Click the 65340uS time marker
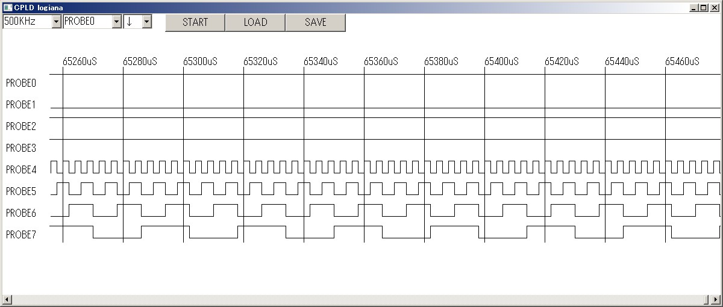Viewport: 723px width, 307px height. tap(321, 61)
